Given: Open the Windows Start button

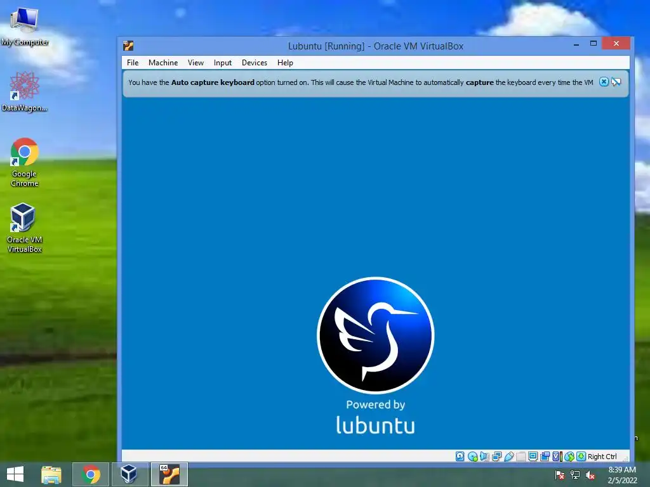Looking at the screenshot, I should [x=15, y=474].
